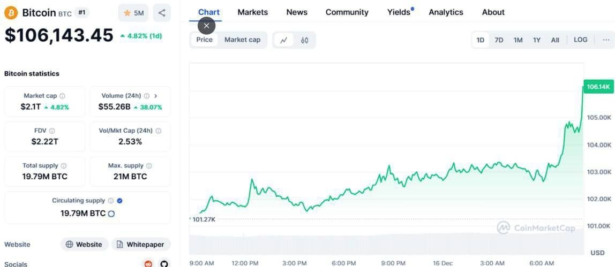
Task: Set chart range to All
Action: 555,40
